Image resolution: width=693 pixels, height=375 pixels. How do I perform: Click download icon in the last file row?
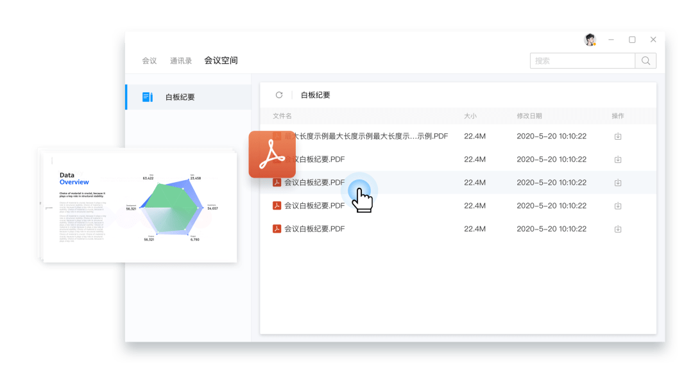[617, 229]
